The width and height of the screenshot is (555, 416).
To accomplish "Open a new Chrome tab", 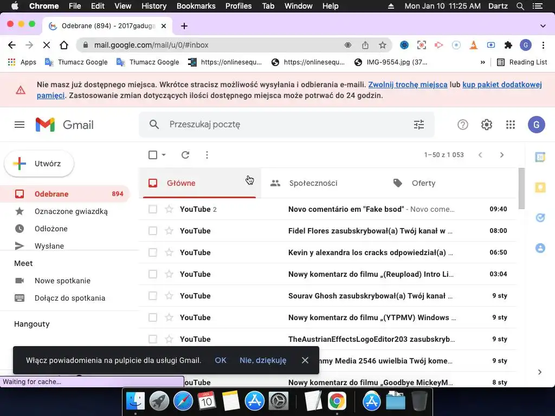I will (184, 26).
